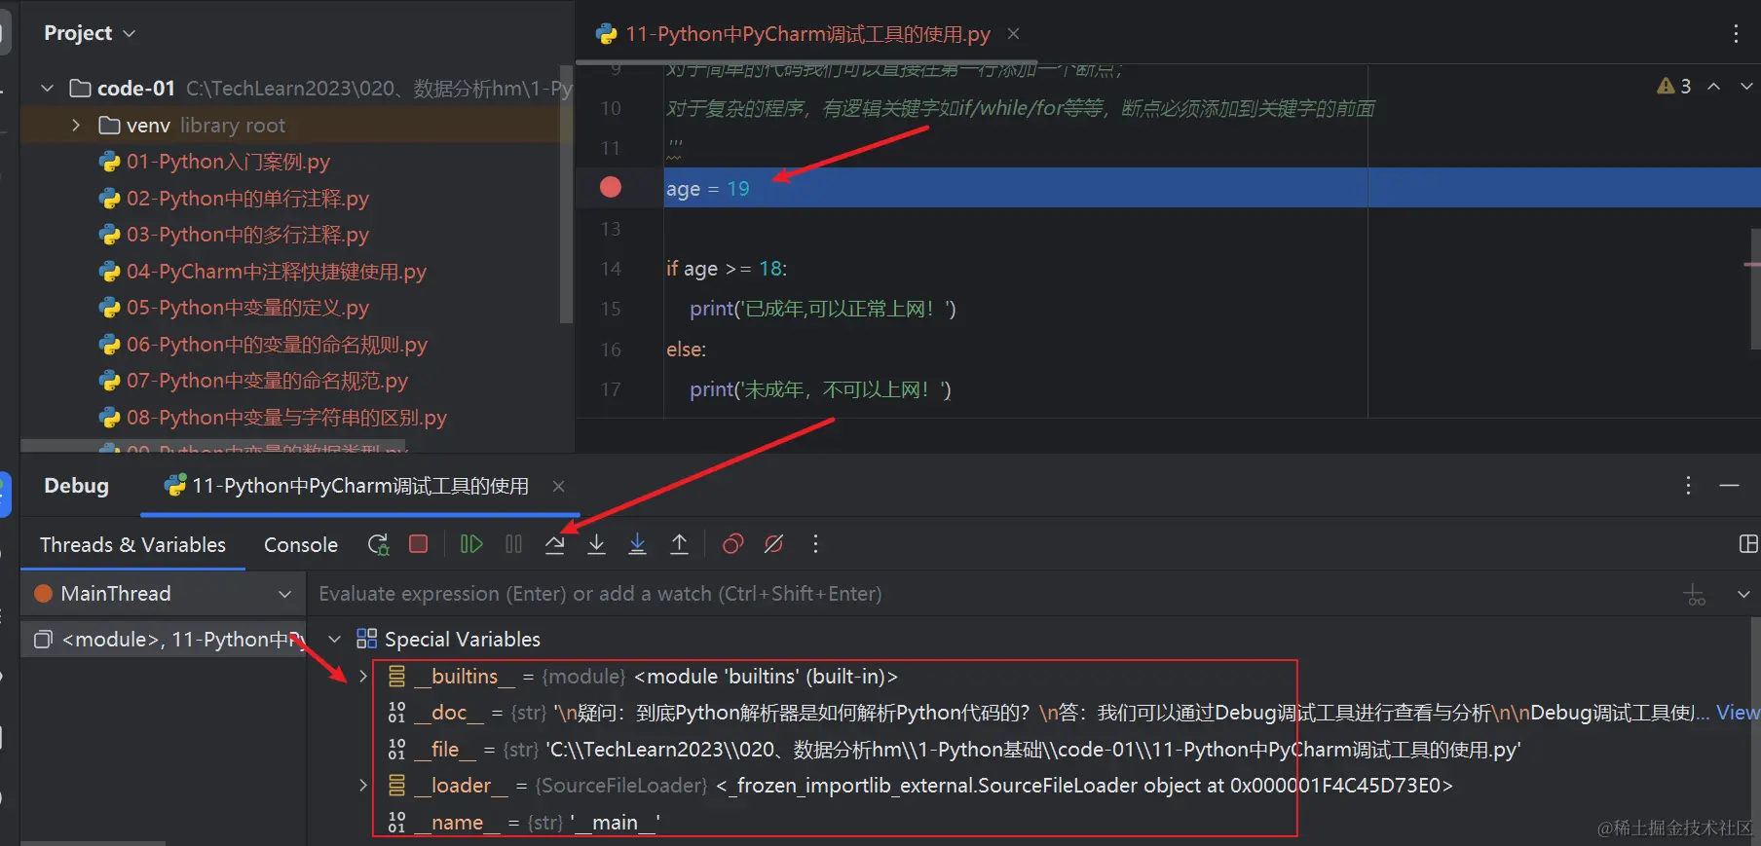
Task: Open editor tab options menu
Action: (x=1736, y=34)
